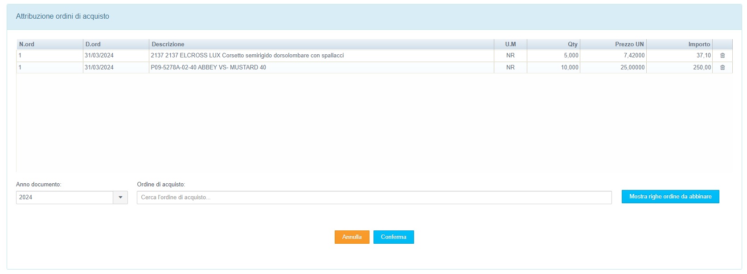This screenshot has width=747, height=274.
Task: Select the ELCROSS LUX Corsetto description cell
Action: pyautogui.click(x=247, y=56)
